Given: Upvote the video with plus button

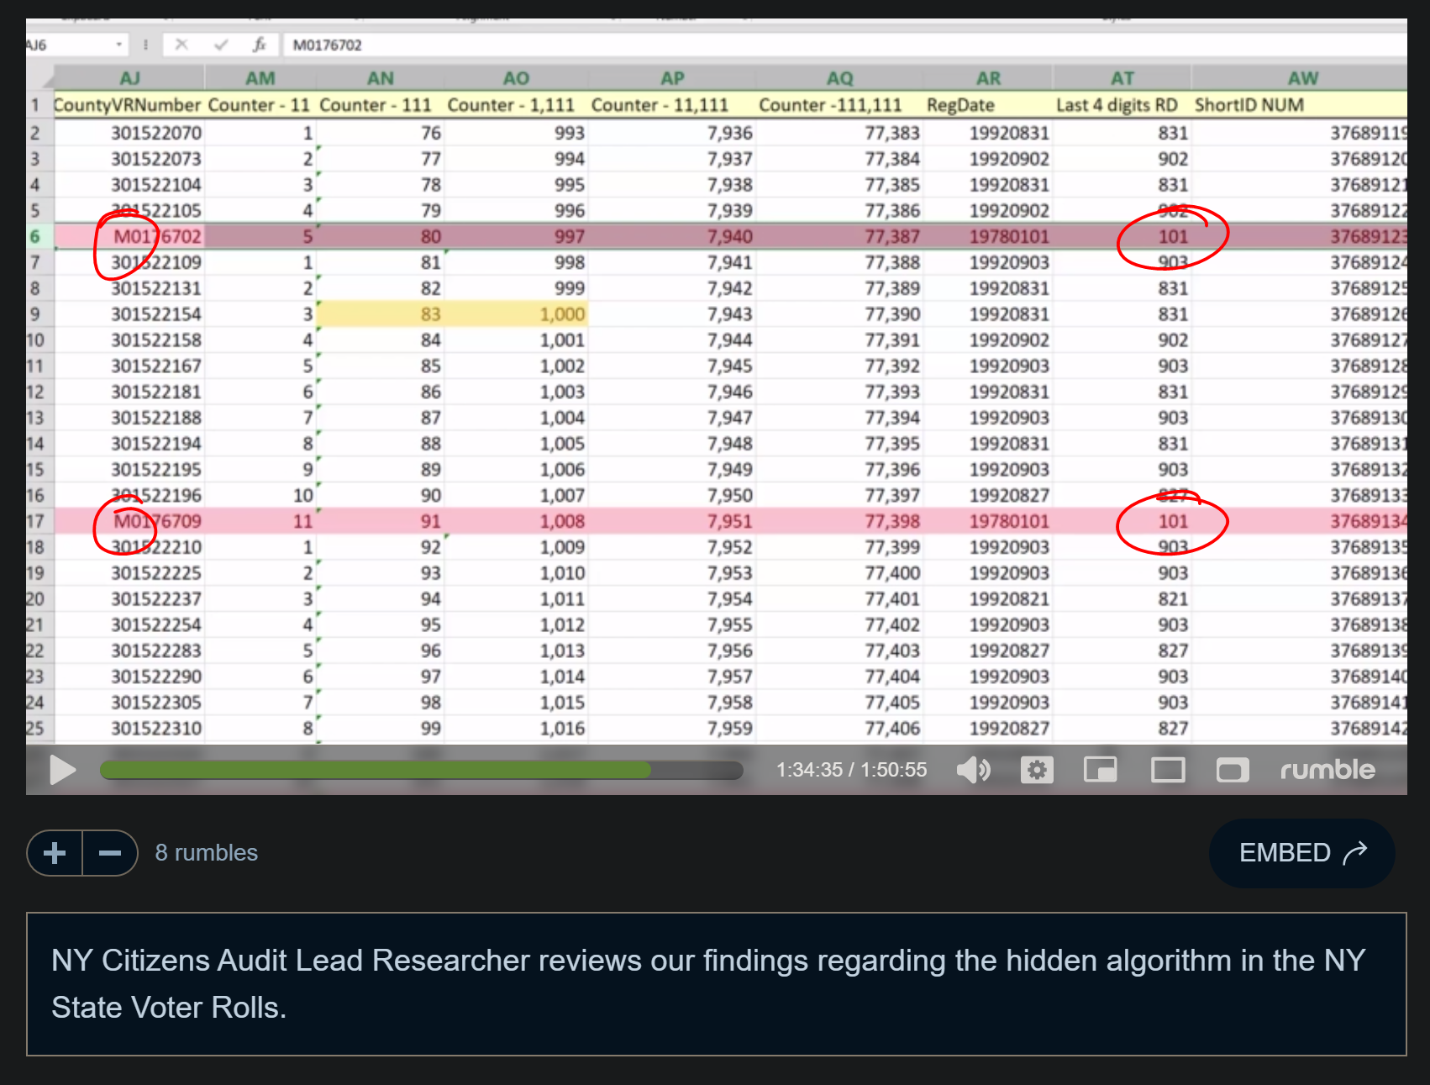Looking at the screenshot, I should click(x=55, y=853).
